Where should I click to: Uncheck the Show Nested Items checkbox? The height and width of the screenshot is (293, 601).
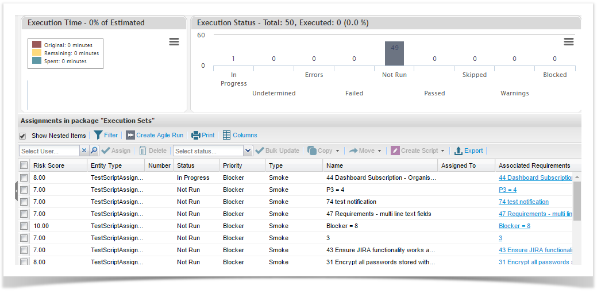(23, 136)
